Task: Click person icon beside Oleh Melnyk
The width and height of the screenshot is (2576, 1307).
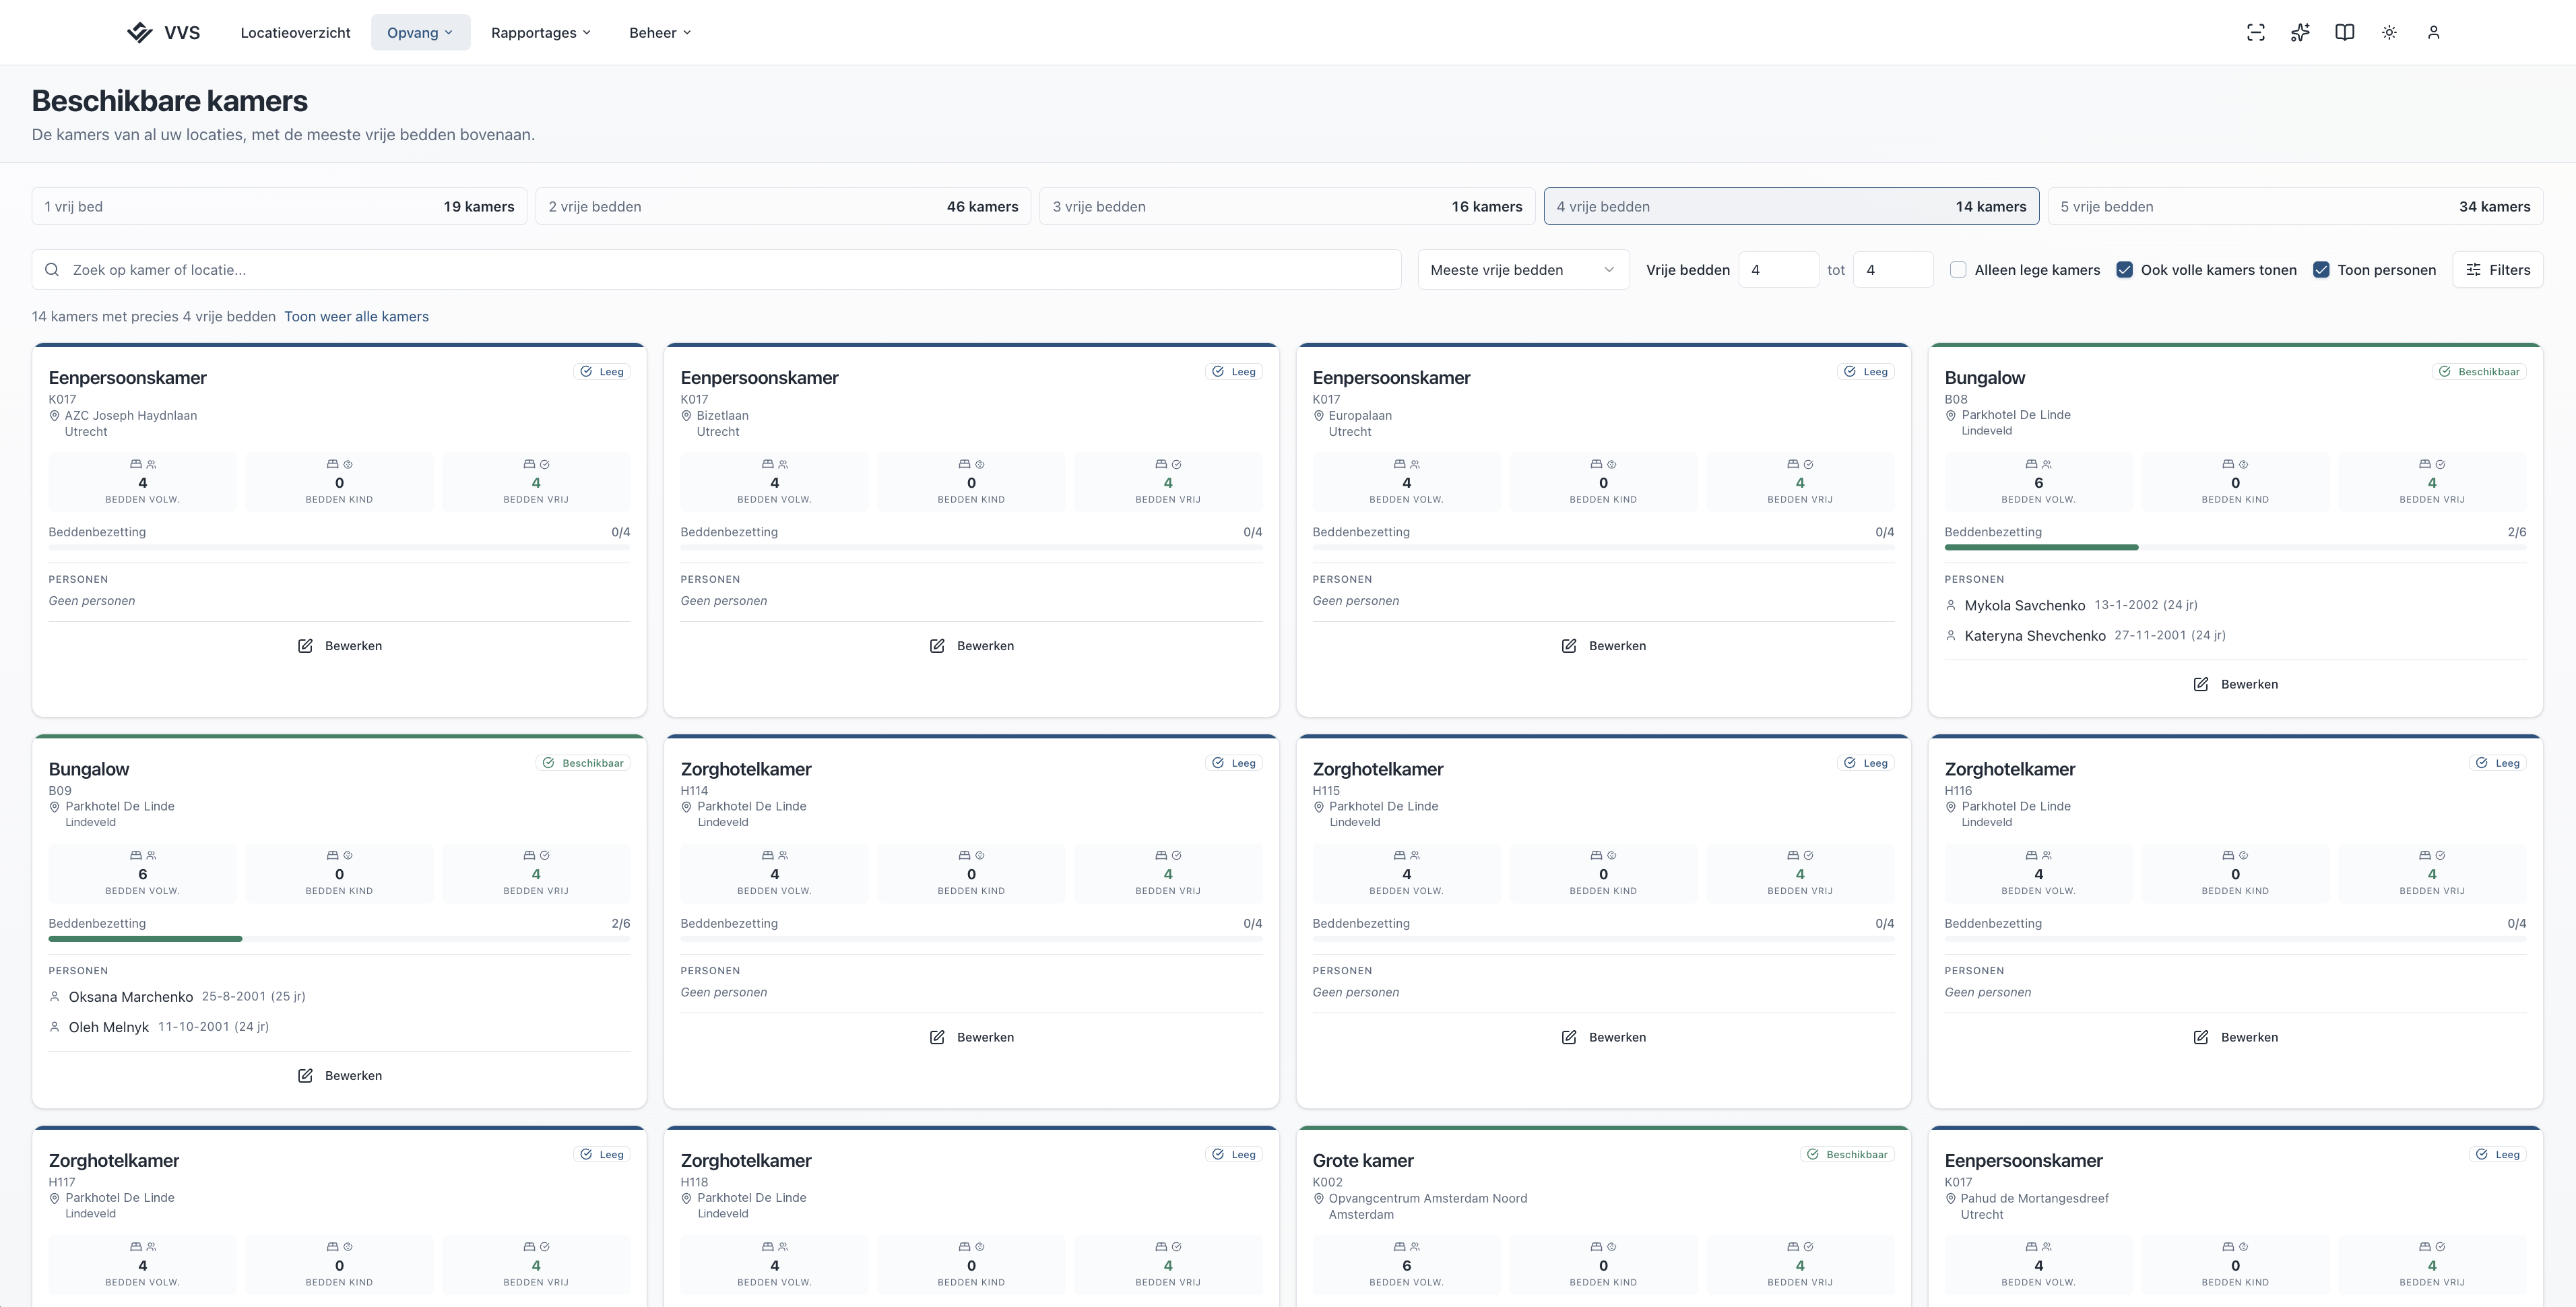Action: tap(54, 1027)
